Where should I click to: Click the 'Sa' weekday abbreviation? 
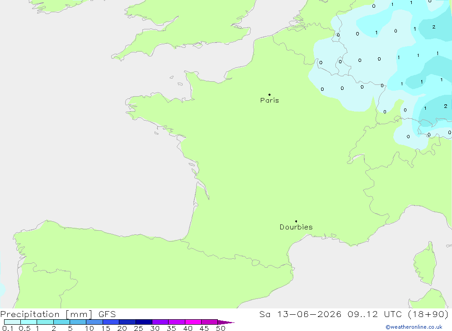tap(264, 314)
